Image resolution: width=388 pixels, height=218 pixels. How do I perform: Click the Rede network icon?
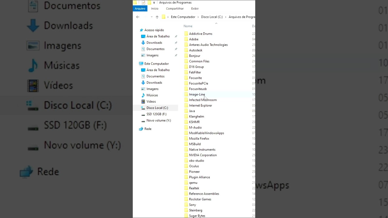141,129
